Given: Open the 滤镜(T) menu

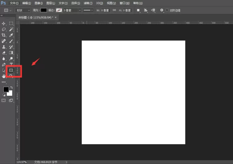Looking at the screenshot, I should pyautogui.click(x=88, y=3).
